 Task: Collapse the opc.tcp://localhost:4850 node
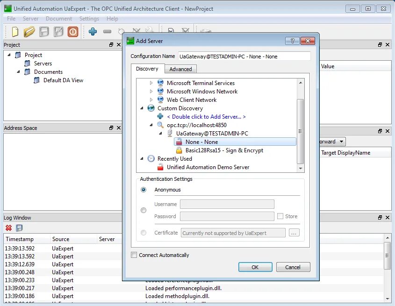pyautogui.click(x=151, y=125)
